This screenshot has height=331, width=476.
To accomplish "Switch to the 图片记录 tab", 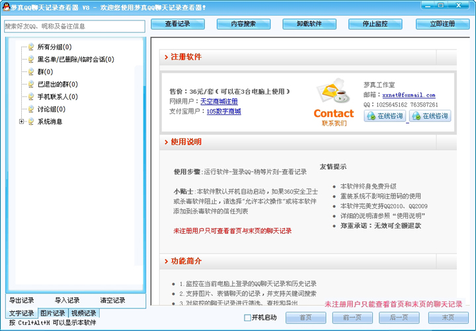I will (53, 313).
